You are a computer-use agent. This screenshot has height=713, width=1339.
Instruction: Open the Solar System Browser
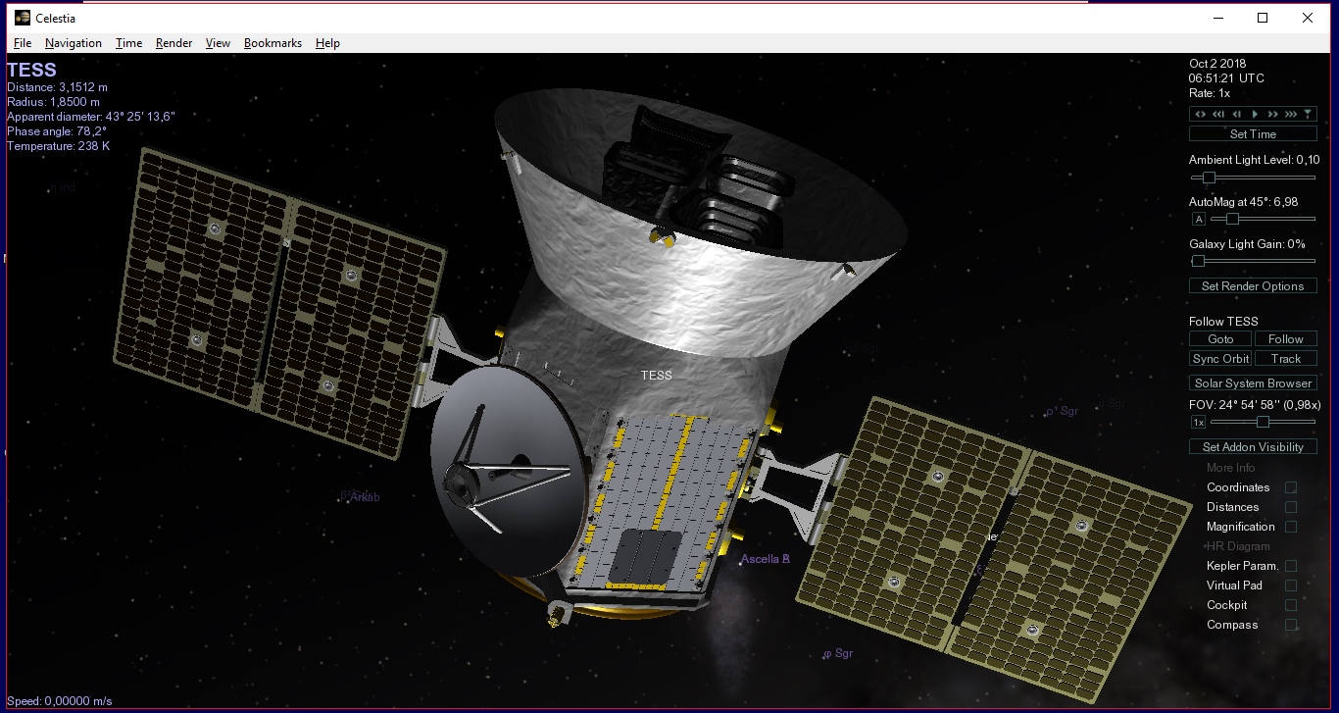pos(1253,383)
